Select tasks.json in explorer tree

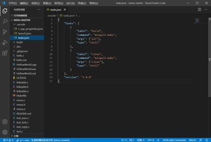(27, 38)
